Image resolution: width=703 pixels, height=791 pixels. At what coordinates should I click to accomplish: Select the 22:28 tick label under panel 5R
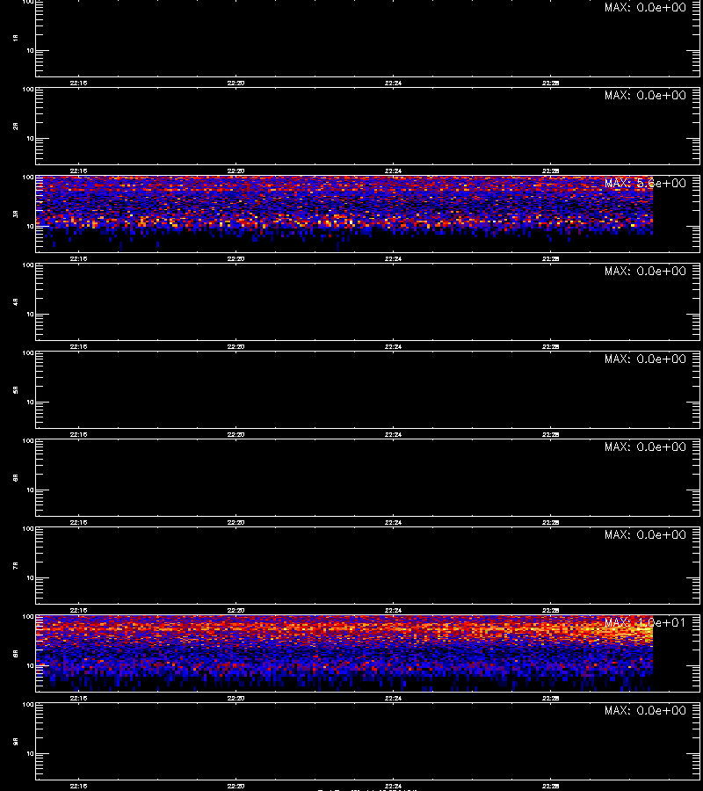[551, 434]
